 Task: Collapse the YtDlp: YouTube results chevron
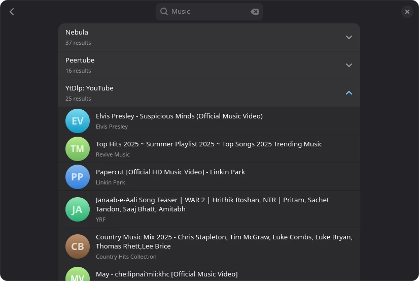click(x=348, y=93)
